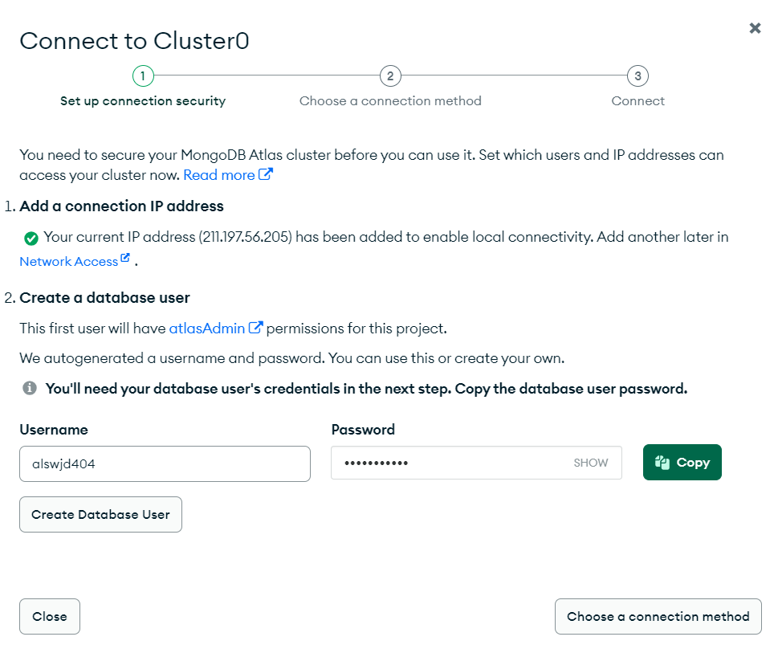Viewport: 774px width, 649px height.
Task: Select the 'Connect' step label
Action: pyautogui.click(x=638, y=101)
